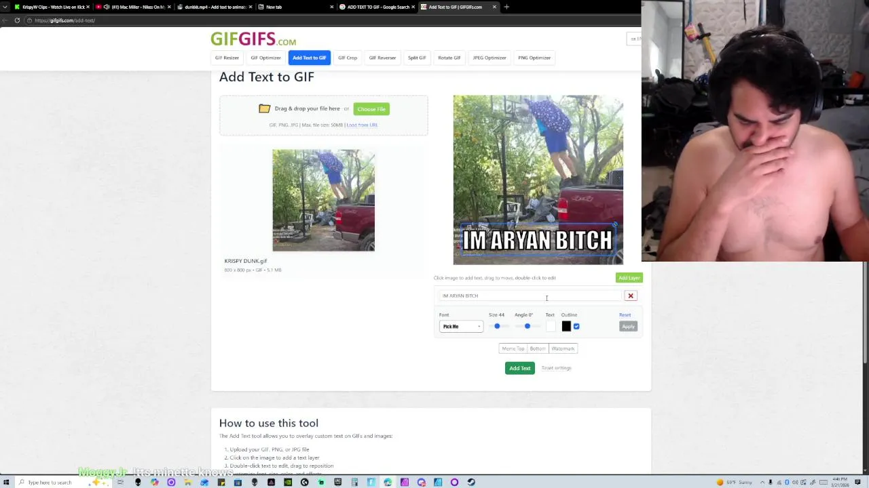Click the browser address bar URL
The image size is (869, 488).
click(x=64, y=20)
